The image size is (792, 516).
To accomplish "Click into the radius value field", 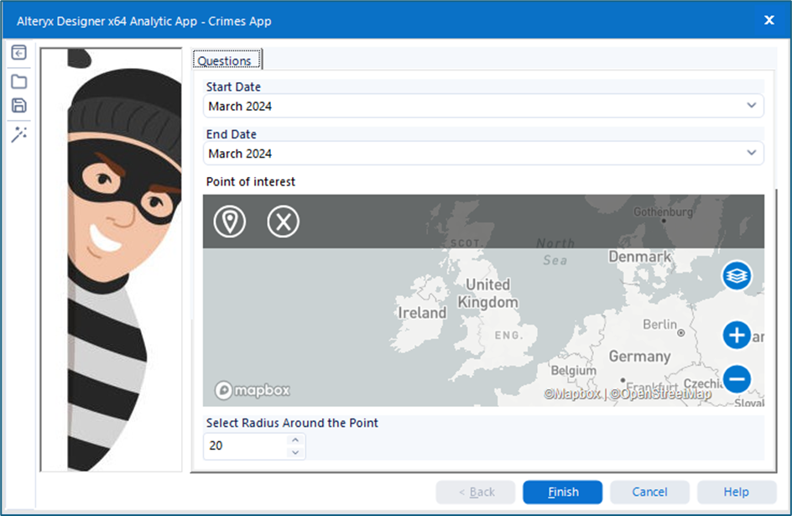I will 246,446.
